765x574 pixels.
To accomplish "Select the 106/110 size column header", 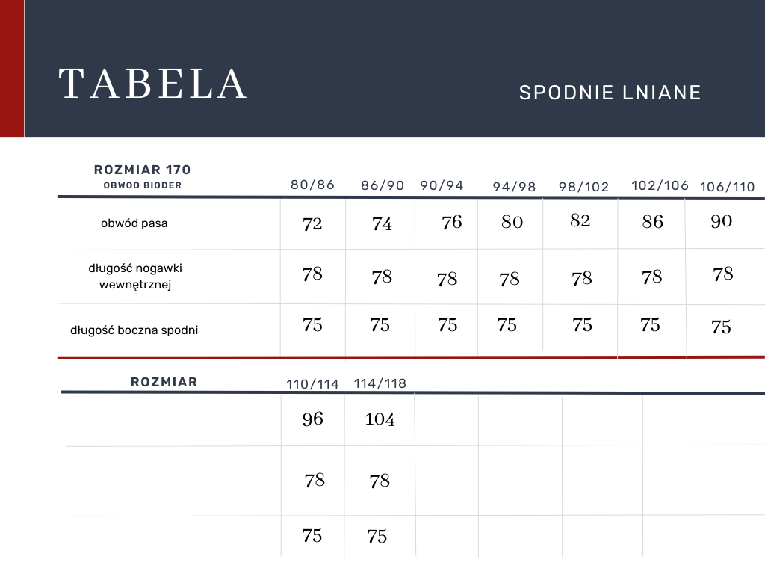I will tap(727, 187).
